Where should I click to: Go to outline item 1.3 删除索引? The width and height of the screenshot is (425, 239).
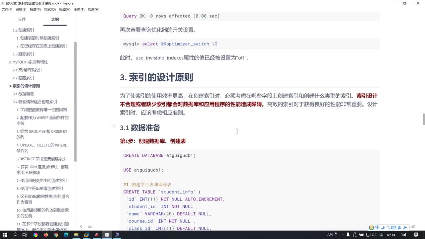(23, 54)
